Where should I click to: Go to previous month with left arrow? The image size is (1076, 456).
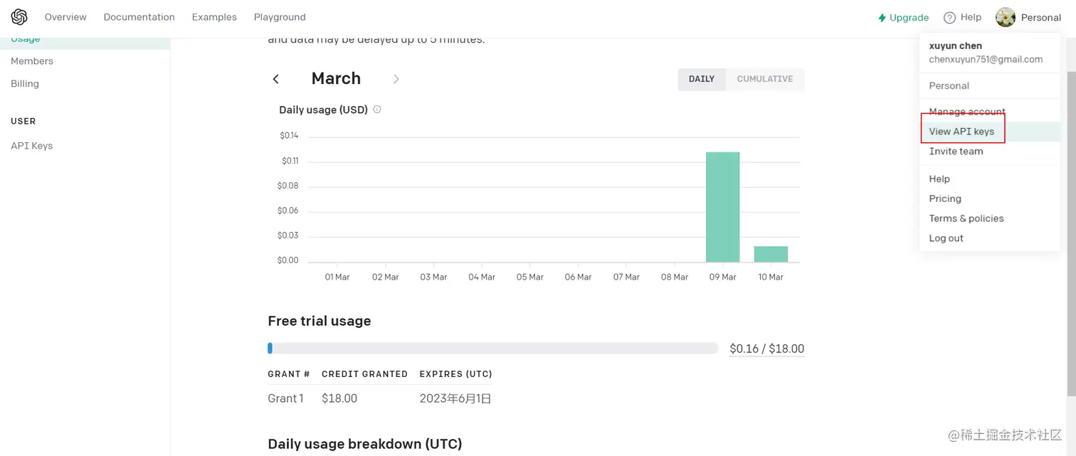tap(276, 79)
